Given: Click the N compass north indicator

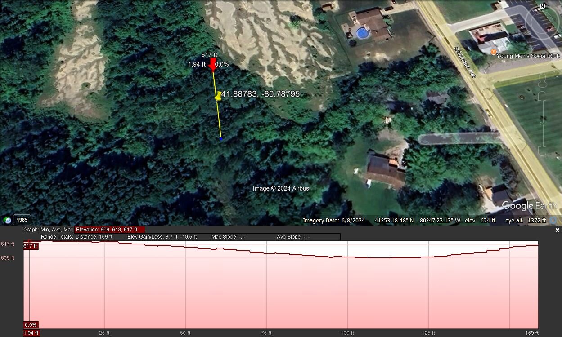Looking at the screenshot, I should tap(542, 6).
